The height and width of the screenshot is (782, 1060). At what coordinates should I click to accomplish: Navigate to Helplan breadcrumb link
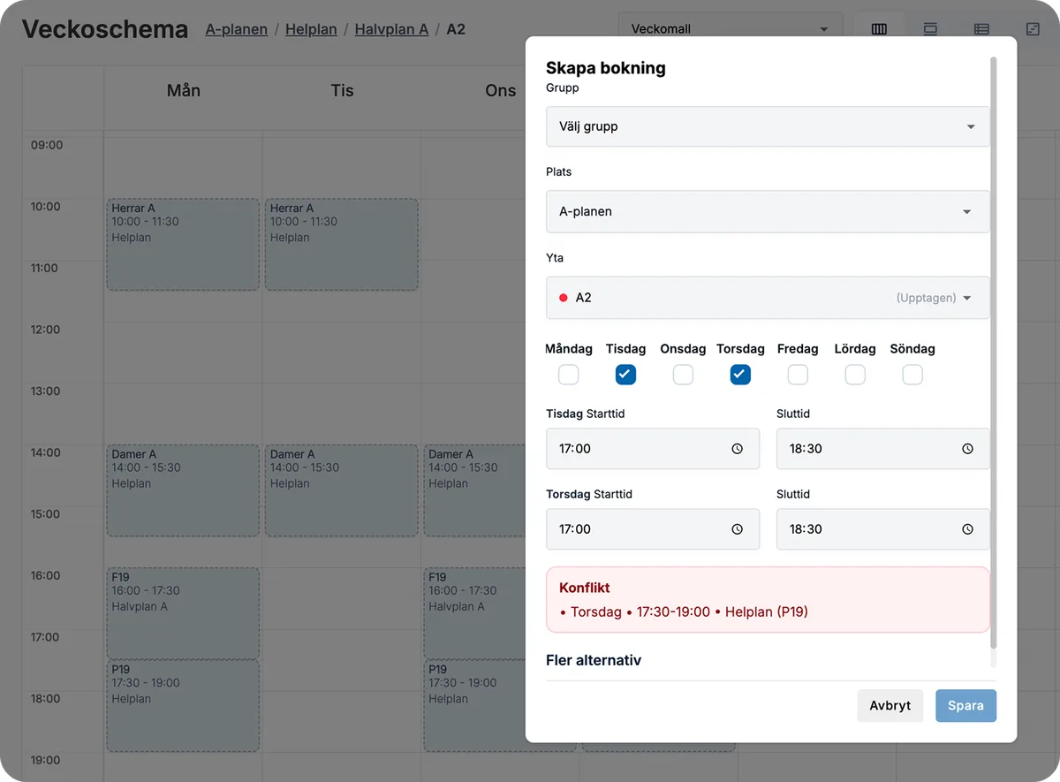point(311,29)
